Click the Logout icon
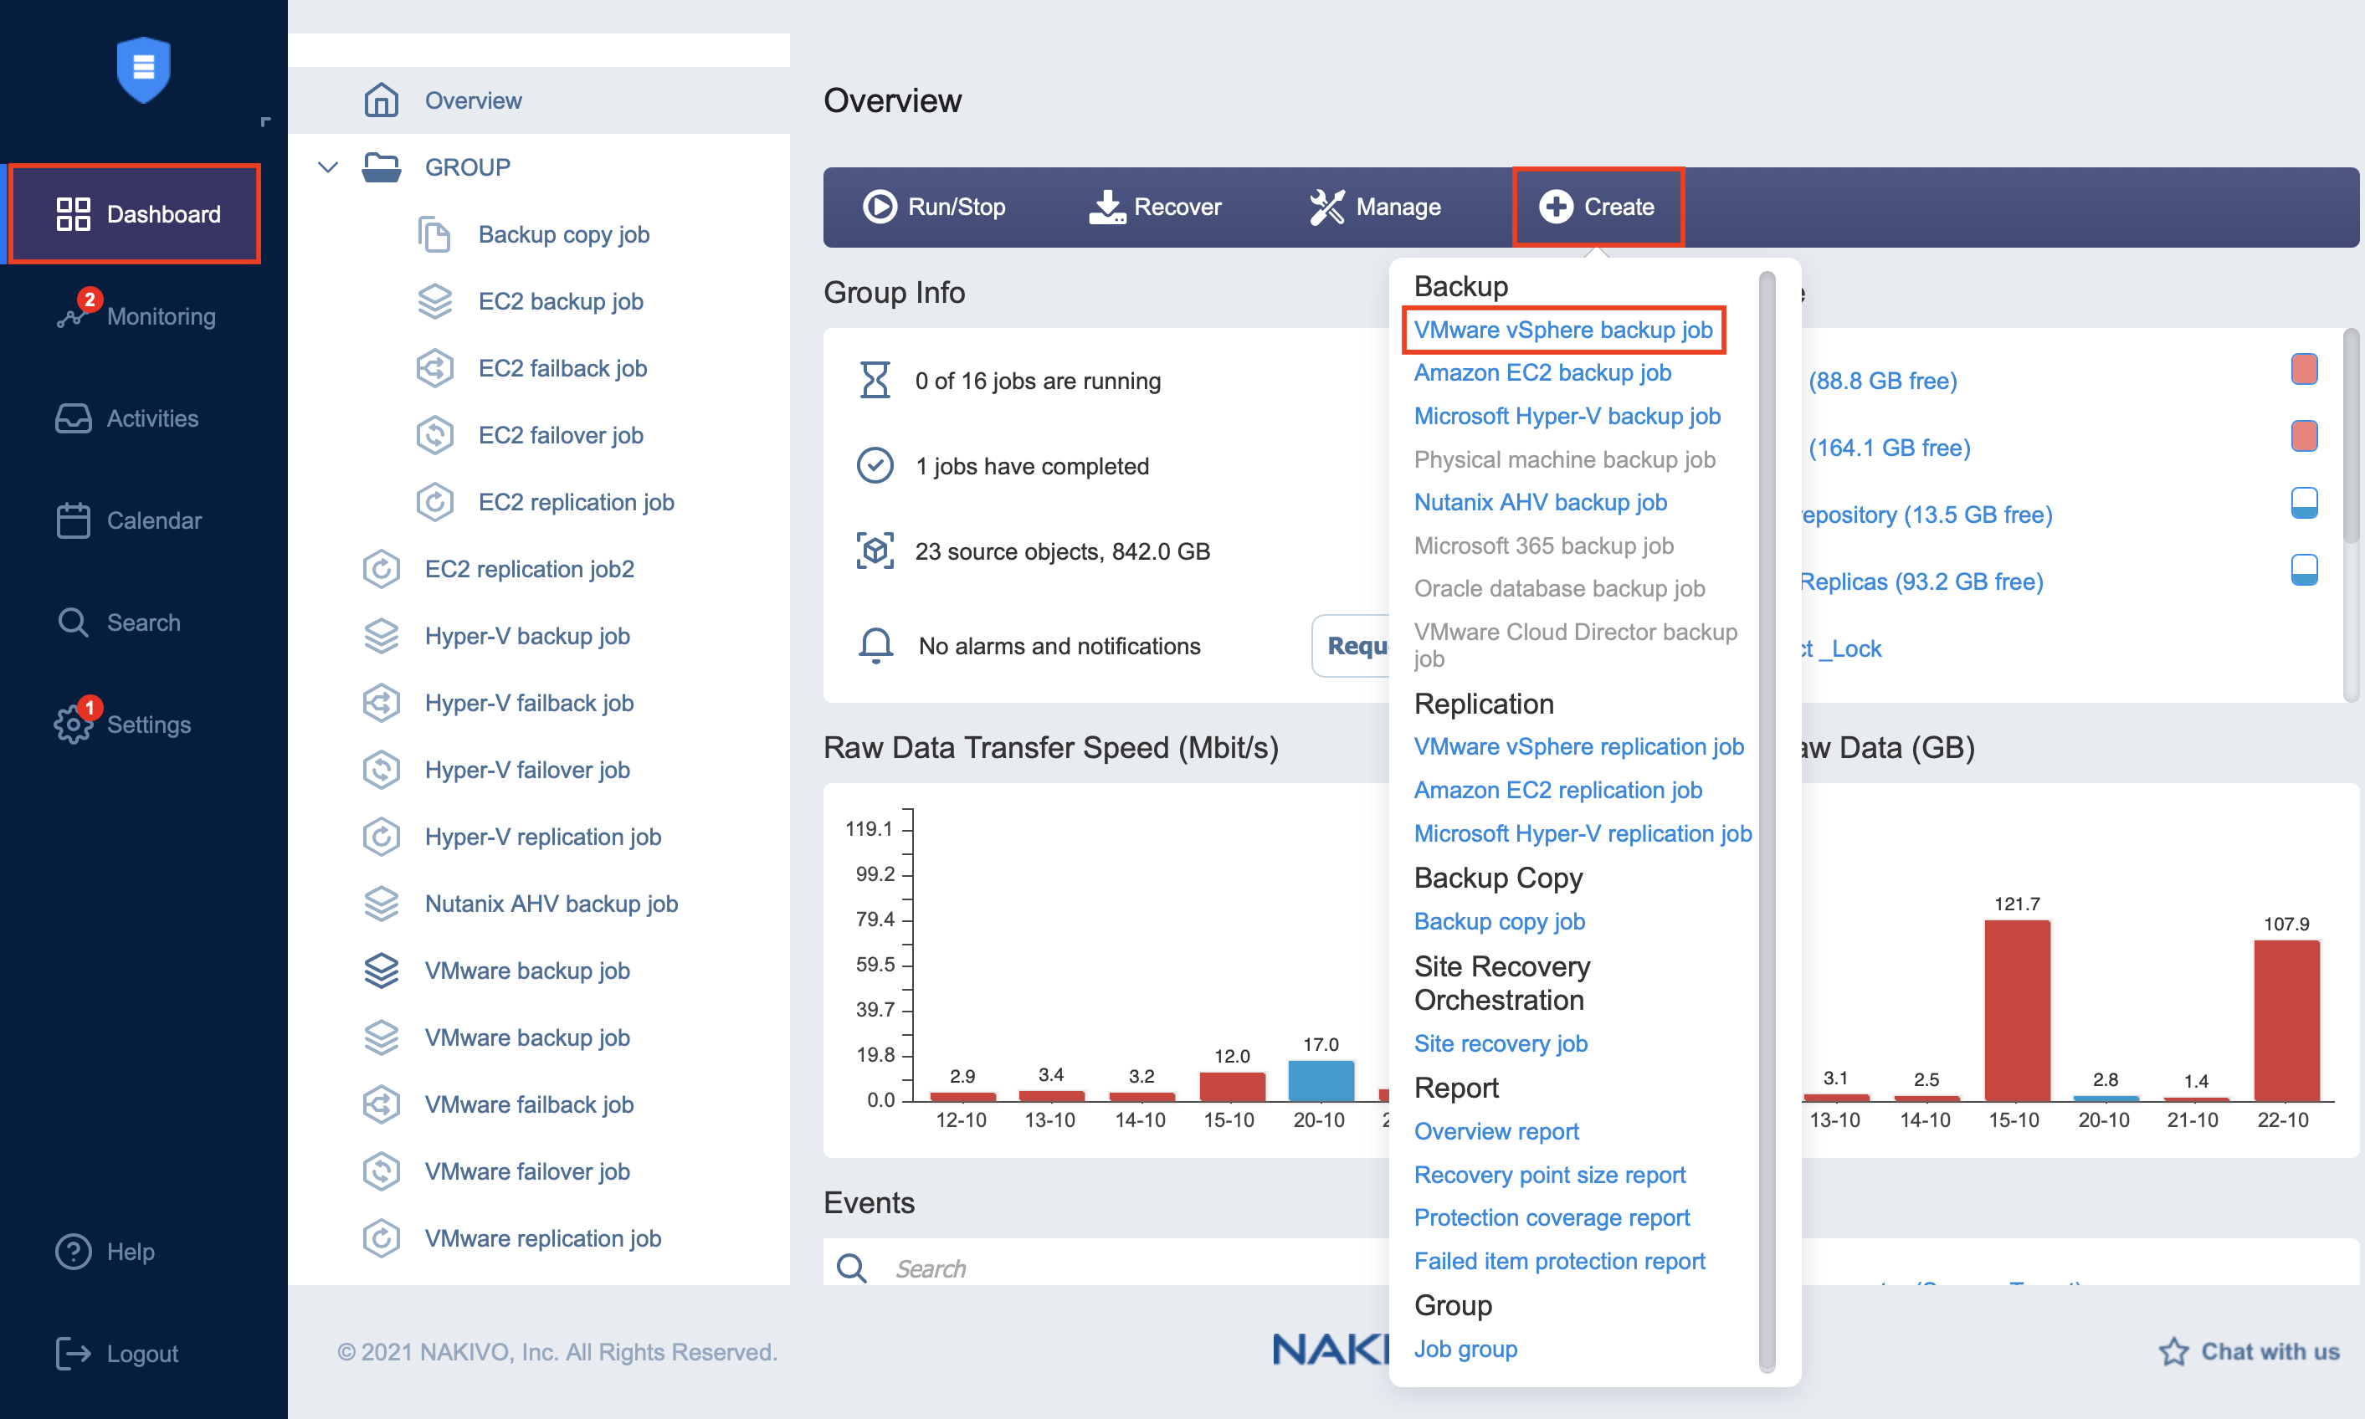This screenshot has width=2365, height=1419. (73, 1353)
